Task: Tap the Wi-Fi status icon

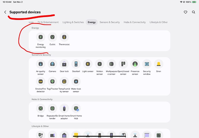Action: [x=181, y=2]
